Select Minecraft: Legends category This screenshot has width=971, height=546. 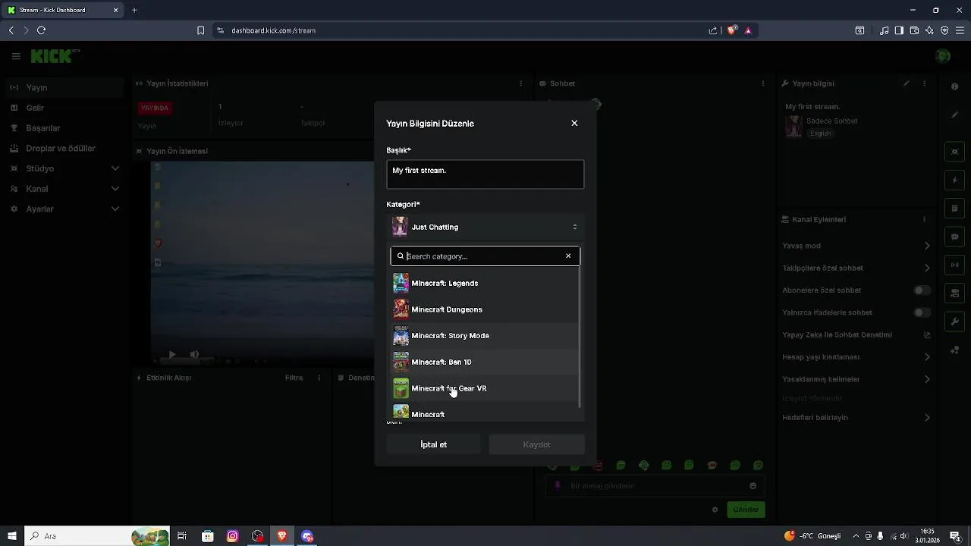coord(485,283)
